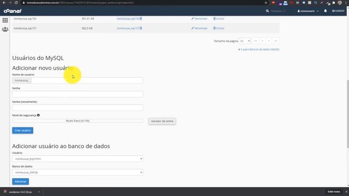Click the nomeusua_wp157 database name
This screenshot has height=196, width=349.
point(25,28)
